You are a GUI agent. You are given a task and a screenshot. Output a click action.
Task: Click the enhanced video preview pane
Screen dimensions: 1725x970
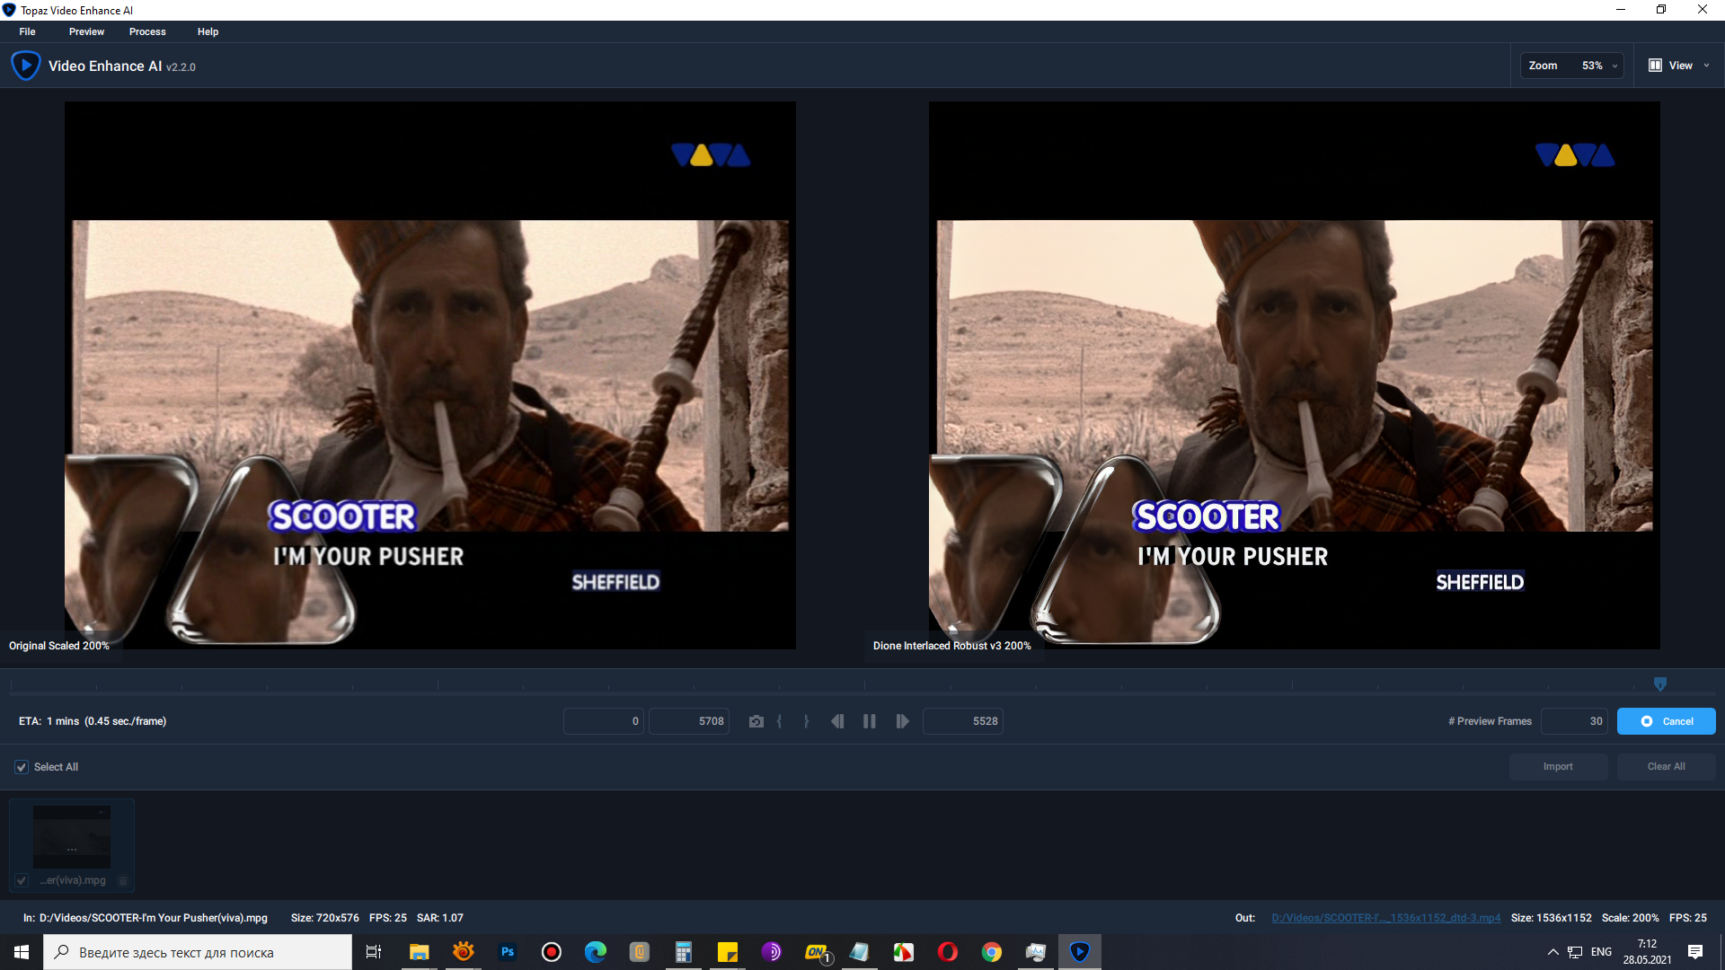[x=1294, y=375]
